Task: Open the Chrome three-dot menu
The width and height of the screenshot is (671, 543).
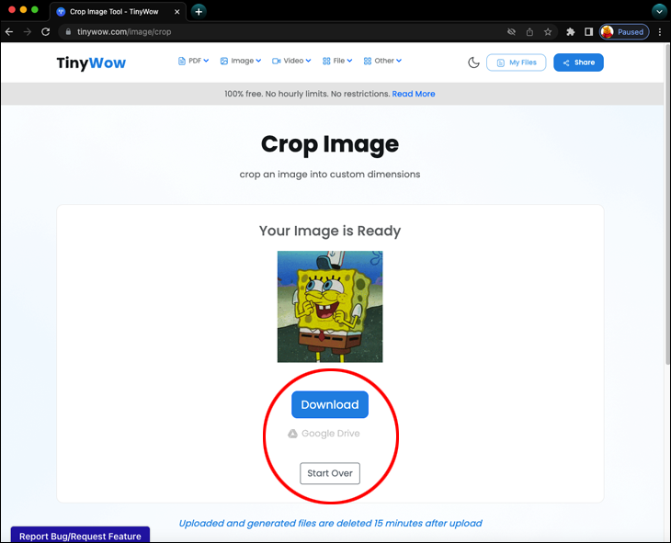Action: (660, 31)
